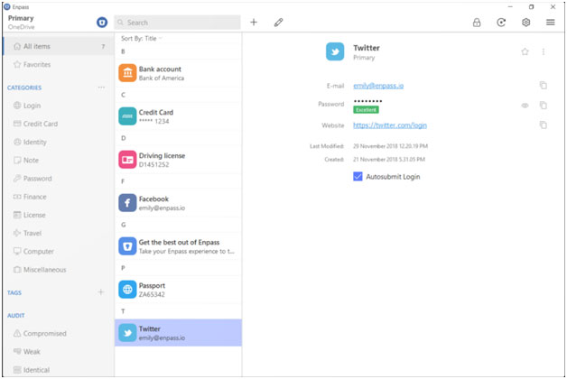Image resolution: width=567 pixels, height=379 pixels.
Task: Click into the Search field
Action: click(x=178, y=23)
